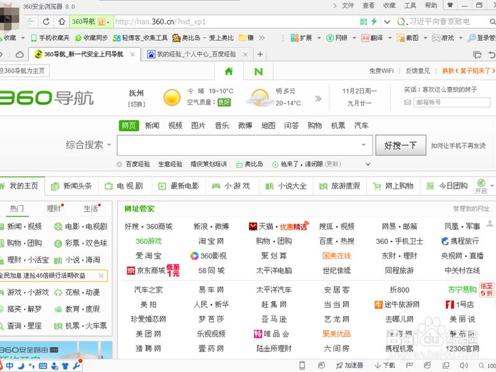Open the 网银 online banking tool
This screenshot has width=496, height=372.
point(337,38)
